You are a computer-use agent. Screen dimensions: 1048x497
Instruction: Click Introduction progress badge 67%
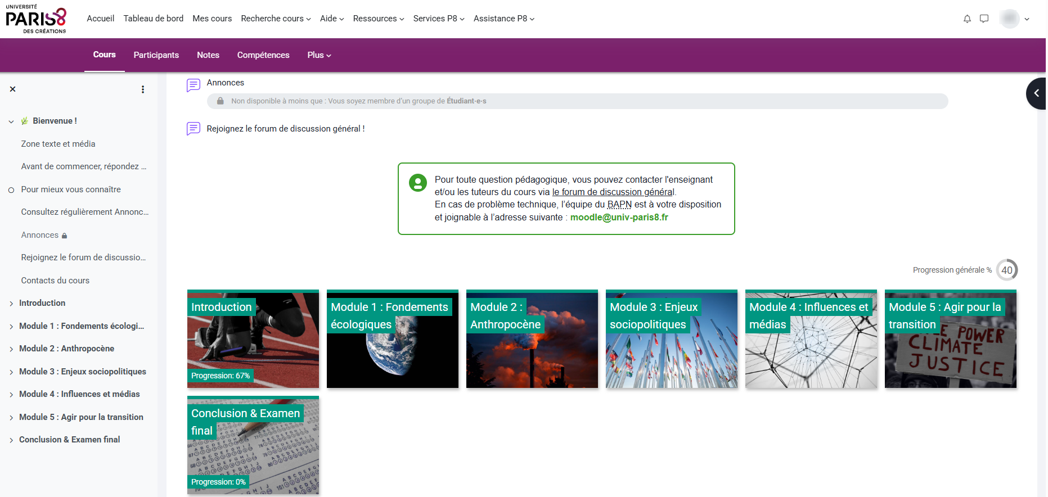pos(221,376)
